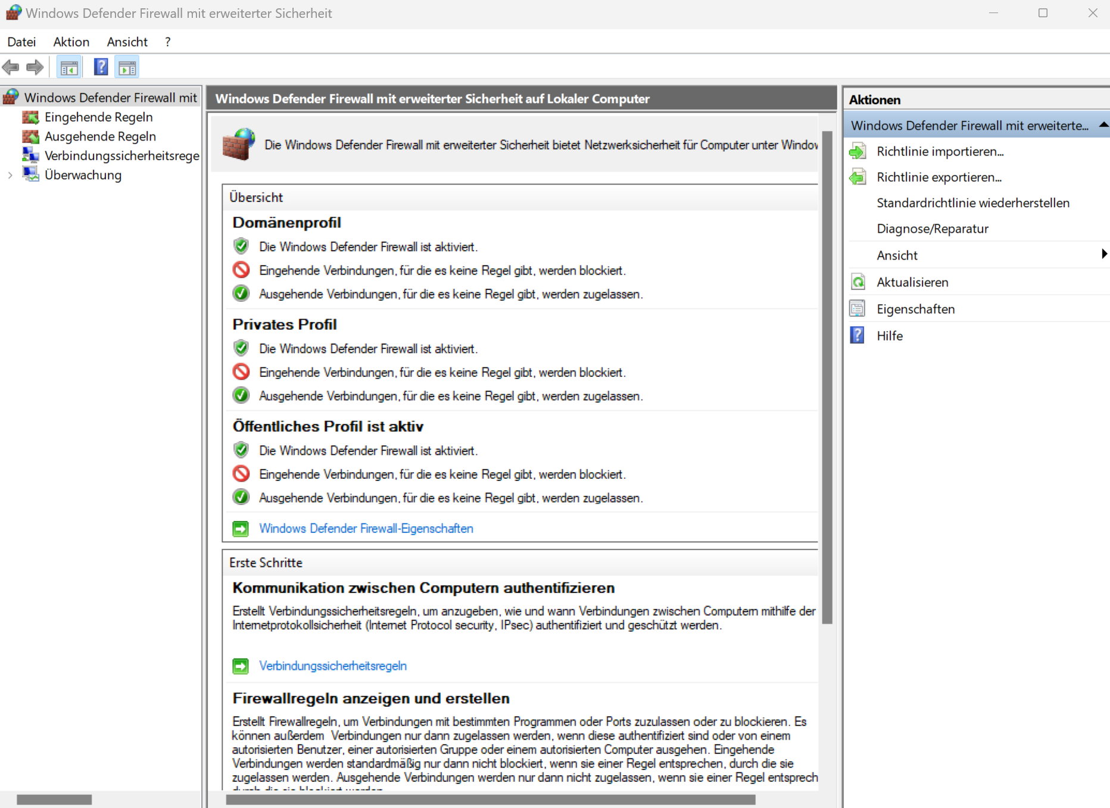Click the Eingehende Regeln tree icon
The height and width of the screenshot is (808, 1110).
click(x=30, y=117)
